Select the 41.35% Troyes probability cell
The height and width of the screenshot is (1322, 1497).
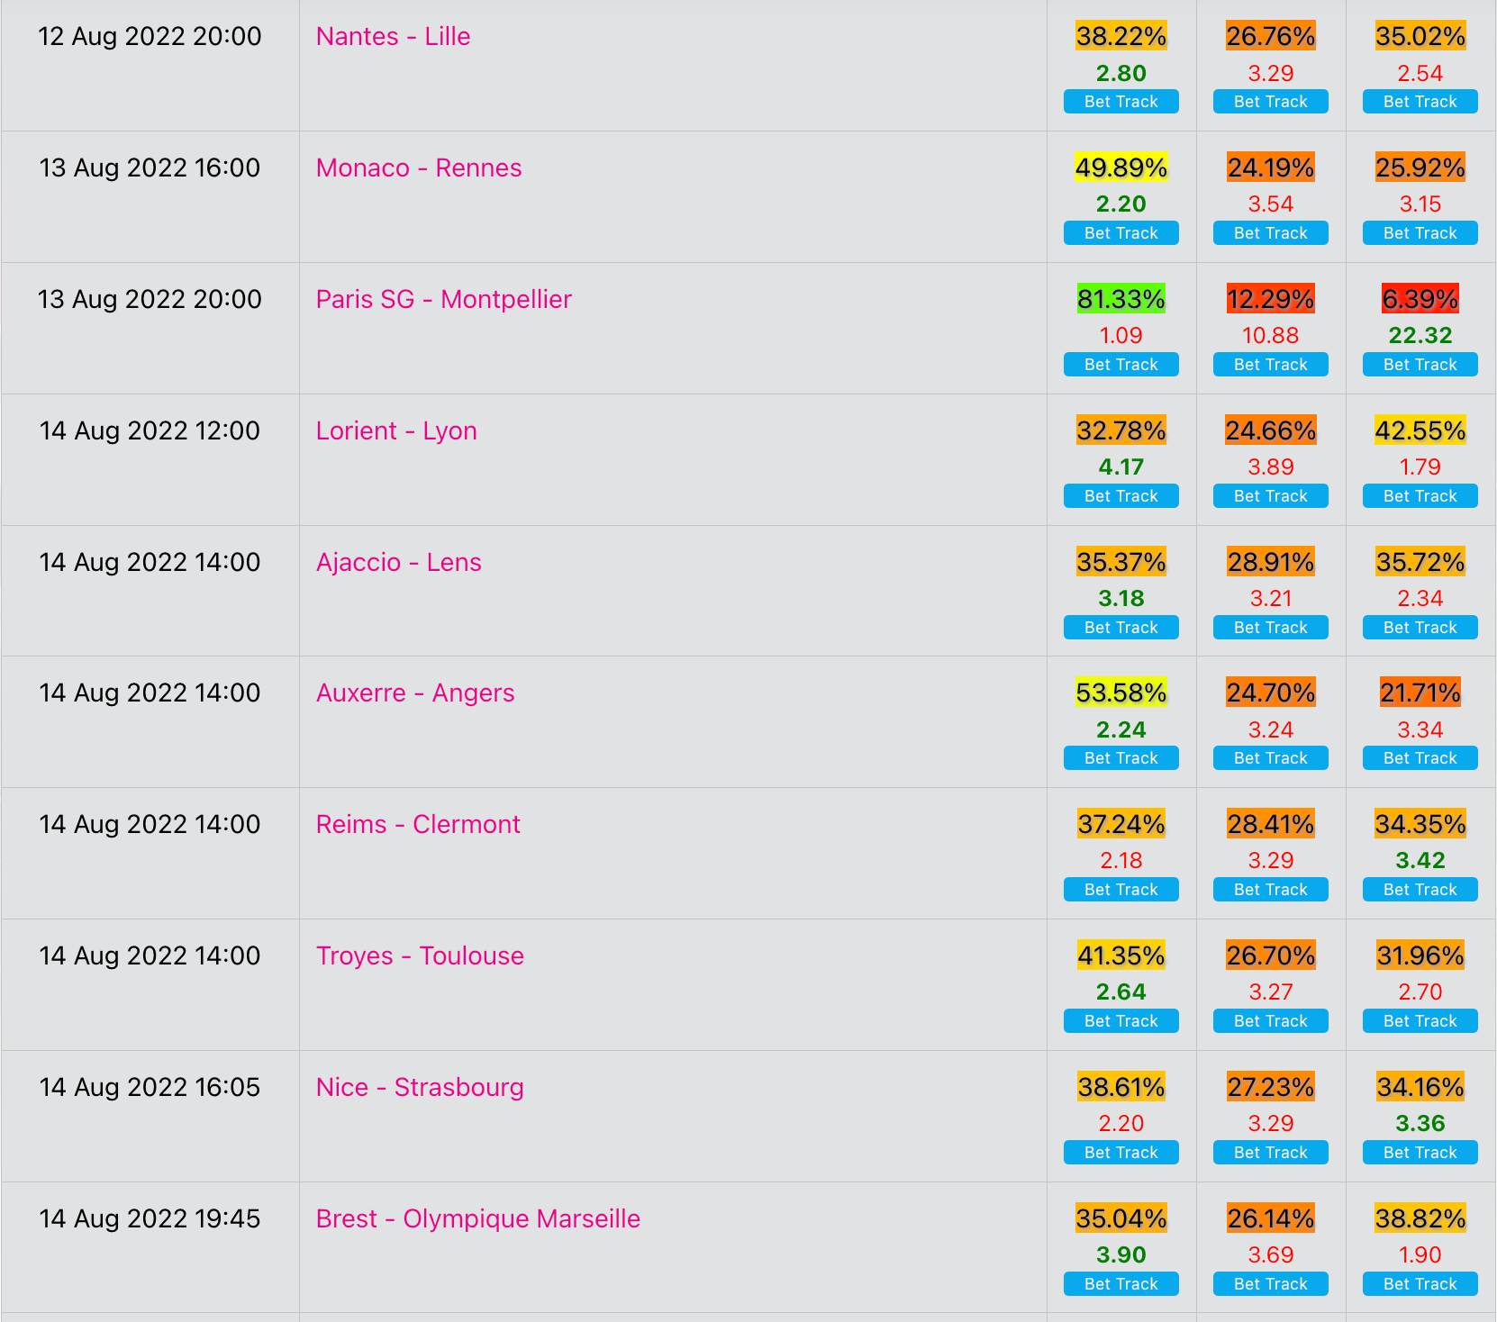coord(1121,955)
